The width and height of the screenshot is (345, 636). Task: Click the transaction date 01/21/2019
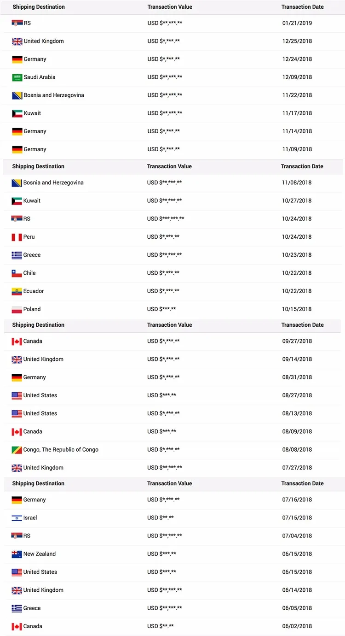click(x=297, y=23)
